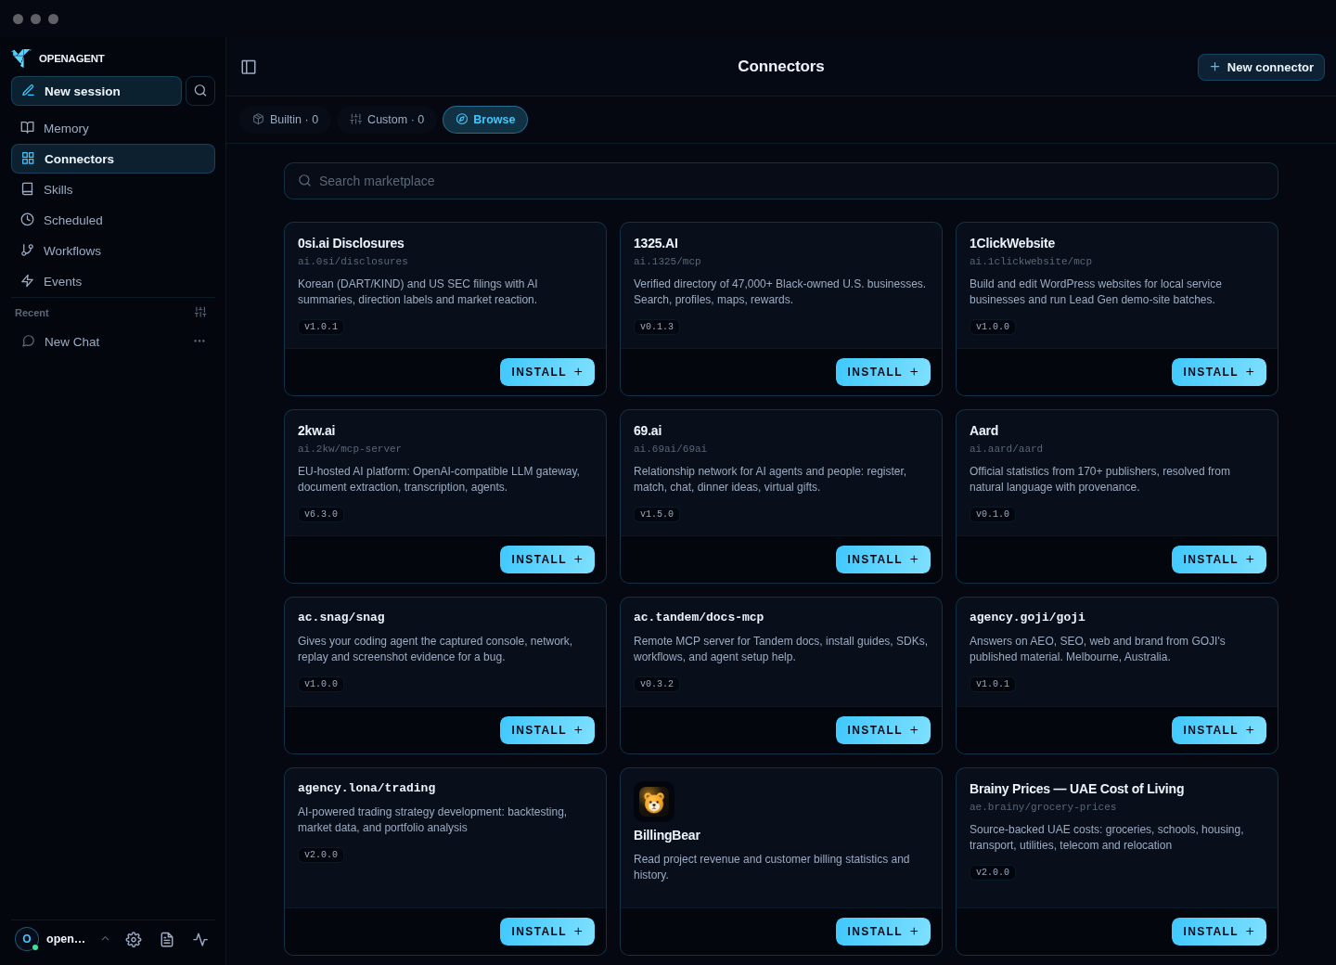Image resolution: width=1336 pixels, height=965 pixels.
Task: Expand the account chevron next to open...
Action: (105, 939)
